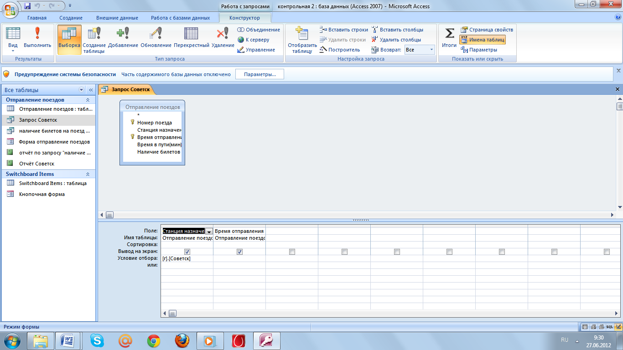This screenshot has height=350, width=623.
Task: Open Google Chrome from the taskbar
Action: pyautogui.click(x=154, y=340)
